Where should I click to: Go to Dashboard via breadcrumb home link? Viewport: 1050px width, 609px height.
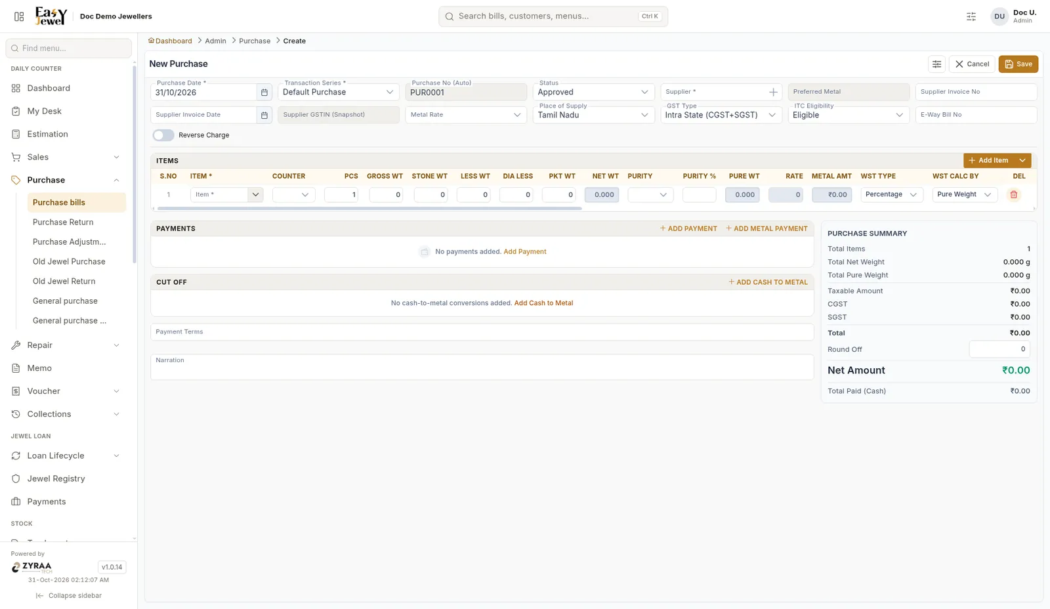170,41
